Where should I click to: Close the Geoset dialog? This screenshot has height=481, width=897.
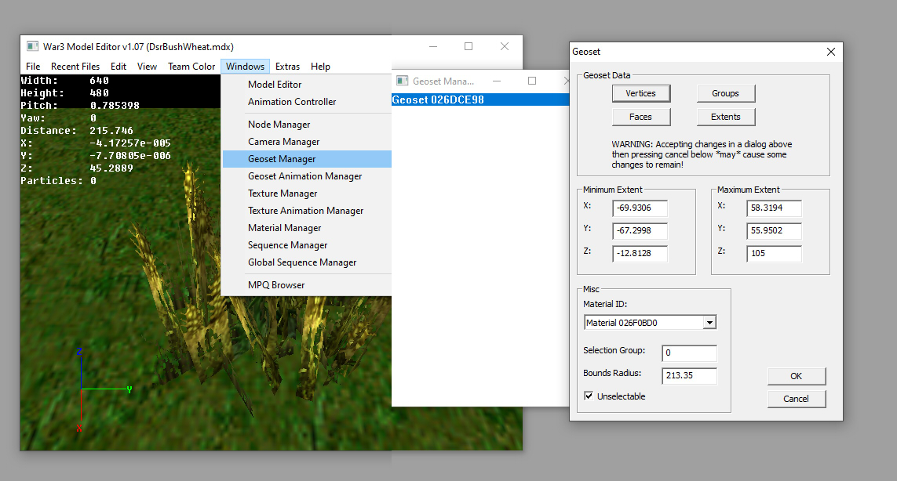pos(830,52)
